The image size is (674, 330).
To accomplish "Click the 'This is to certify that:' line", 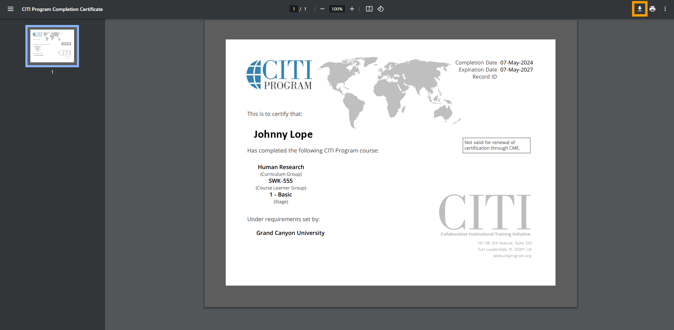I will (x=275, y=114).
